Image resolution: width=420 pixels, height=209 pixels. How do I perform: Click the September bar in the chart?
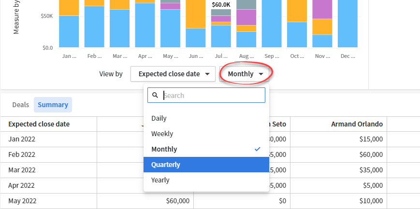[x=272, y=24]
